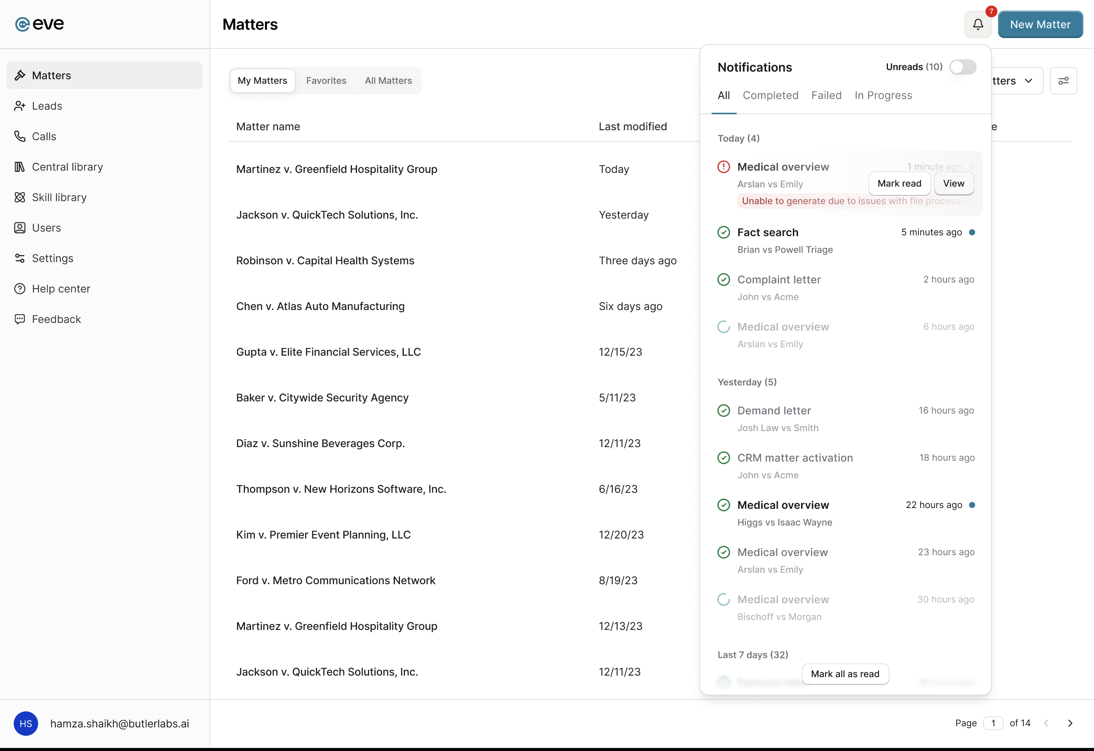Open Gupta v. Elite Financial Services, LLC
1094x751 pixels.
(x=328, y=352)
